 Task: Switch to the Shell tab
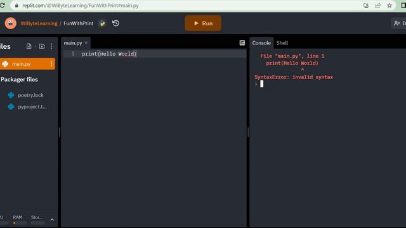click(282, 43)
